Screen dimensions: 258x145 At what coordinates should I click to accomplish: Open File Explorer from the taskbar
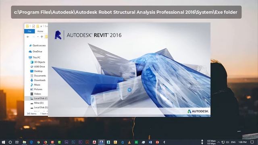click(24, 142)
